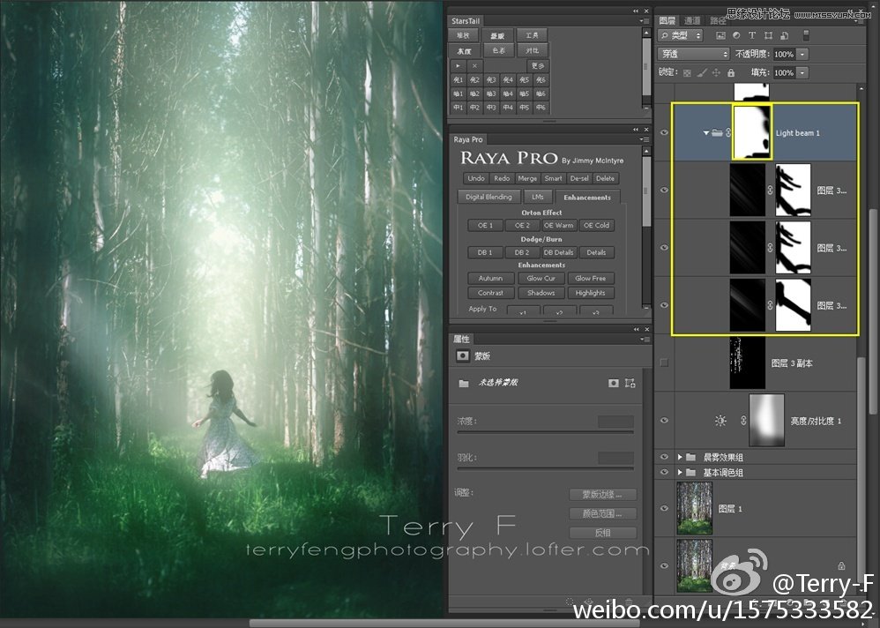
Task: Hide the 基本调色组 group
Action: [x=664, y=472]
